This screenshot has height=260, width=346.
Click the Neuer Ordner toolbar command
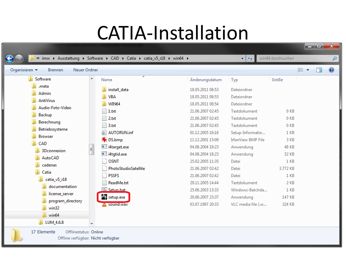tap(85, 70)
